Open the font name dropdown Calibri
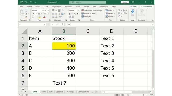The image size is (172, 96). (43, 11)
